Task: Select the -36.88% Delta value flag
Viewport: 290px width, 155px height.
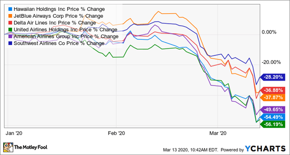Action: point(273,90)
